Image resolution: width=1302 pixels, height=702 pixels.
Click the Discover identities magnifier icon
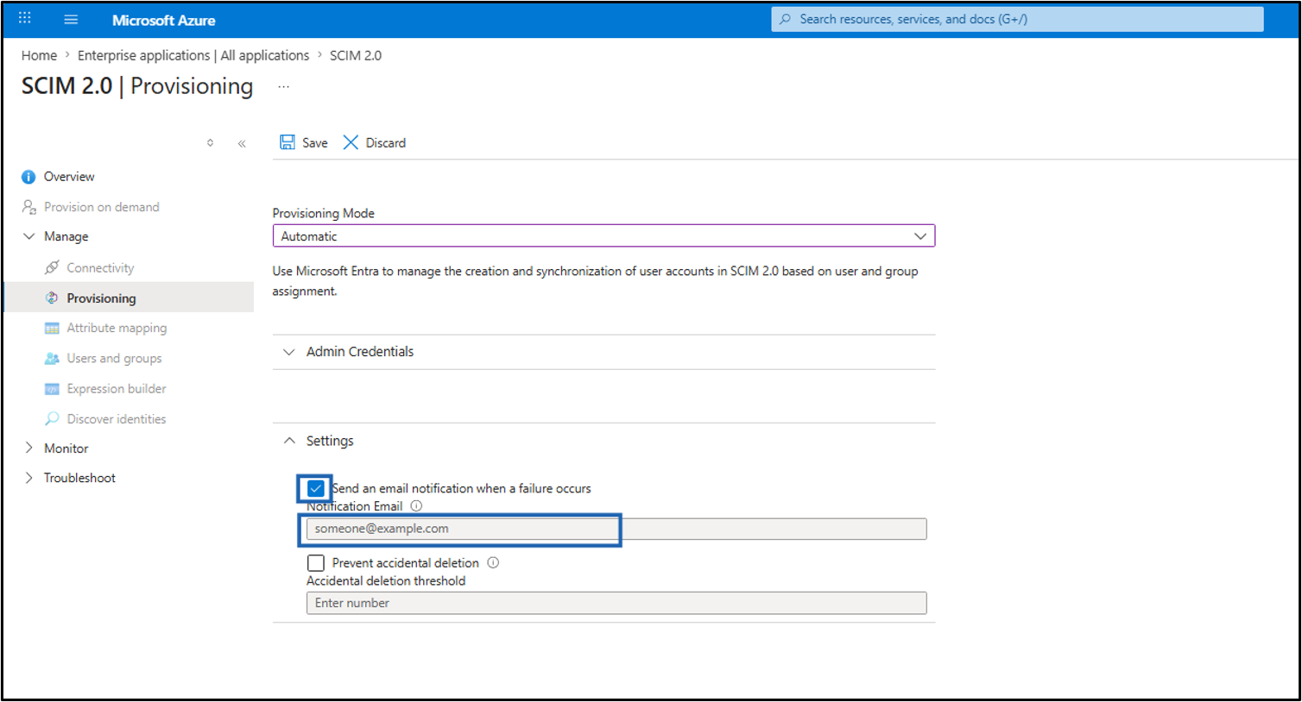(52, 418)
